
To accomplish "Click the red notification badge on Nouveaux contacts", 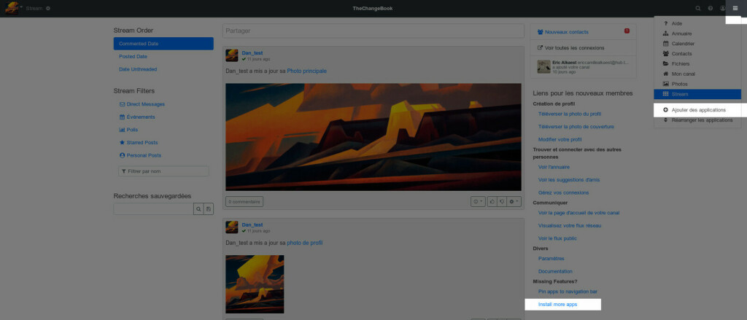I will click(627, 31).
